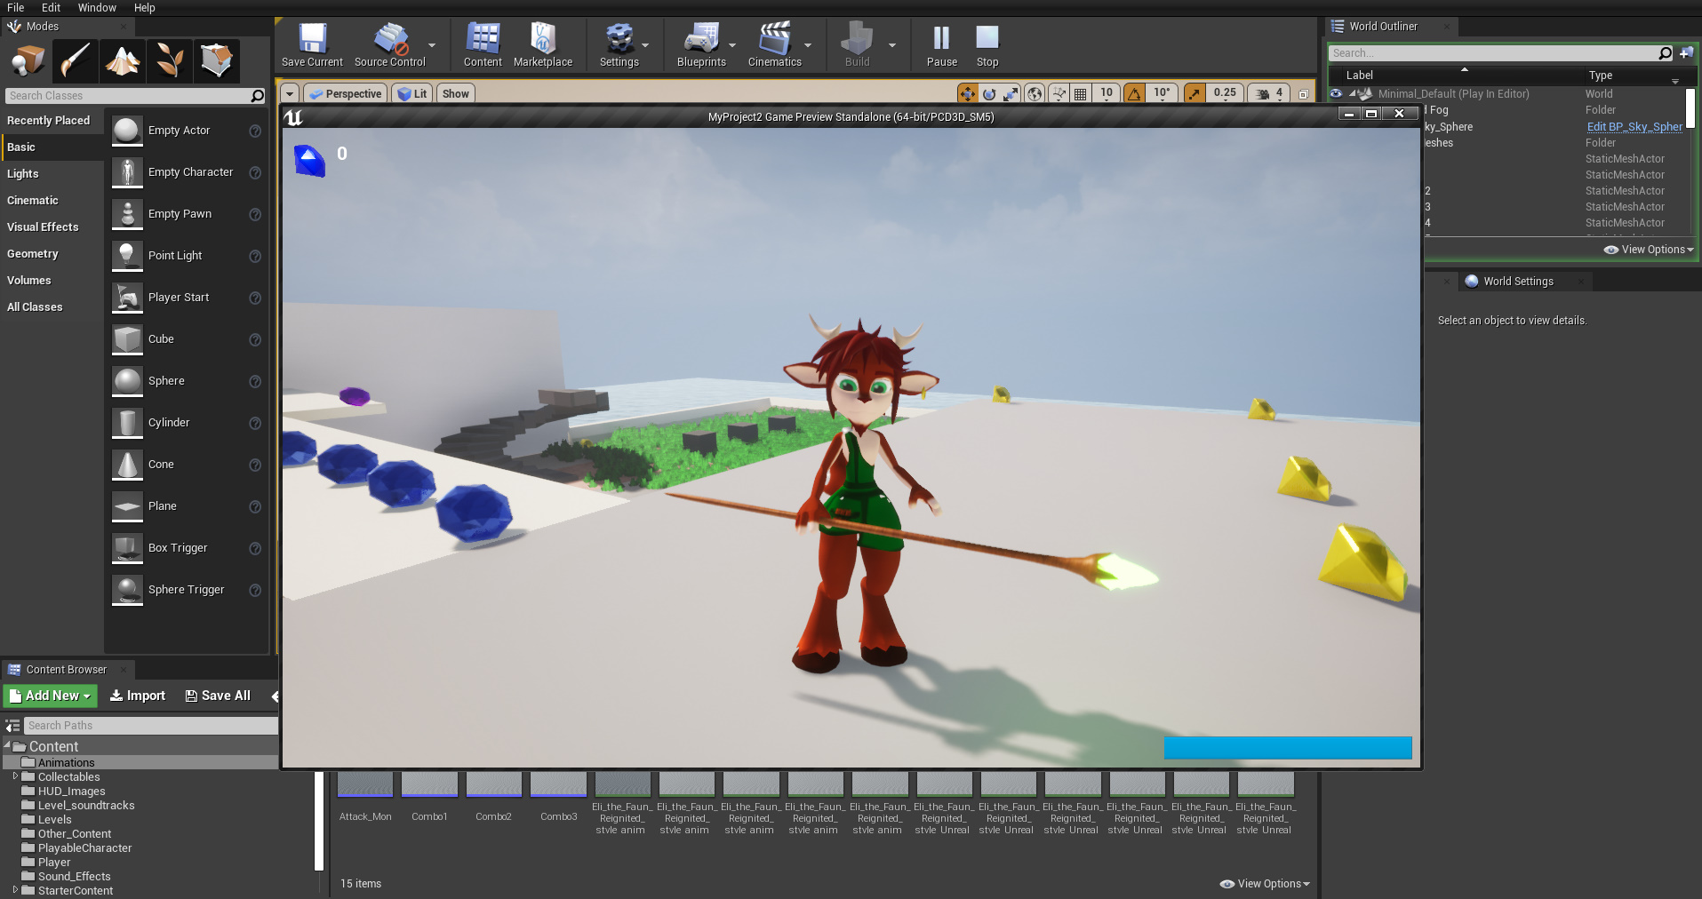
Task: Open the Edit menu
Action: (x=52, y=8)
